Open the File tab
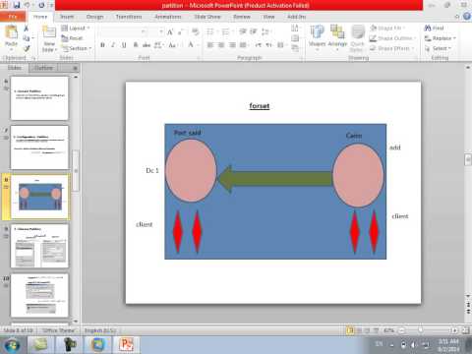Viewport: 472px width, 354px height. [13, 17]
